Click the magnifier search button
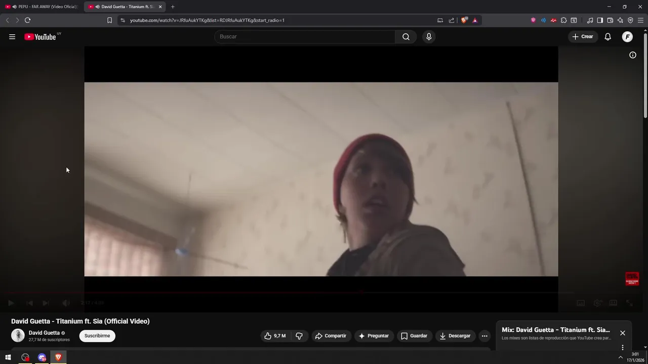The width and height of the screenshot is (648, 364). pyautogui.click(x=406, y=36)
